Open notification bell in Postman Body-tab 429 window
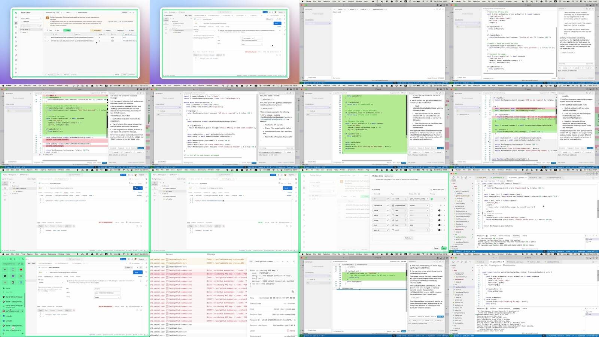 132,175
